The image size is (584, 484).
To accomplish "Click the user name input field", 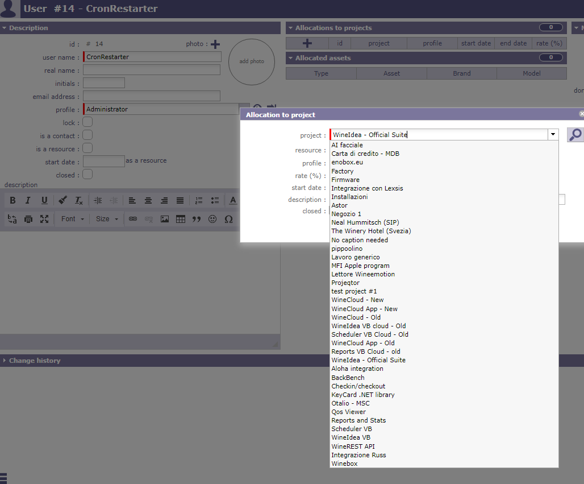I will click(x=152, y=57).
